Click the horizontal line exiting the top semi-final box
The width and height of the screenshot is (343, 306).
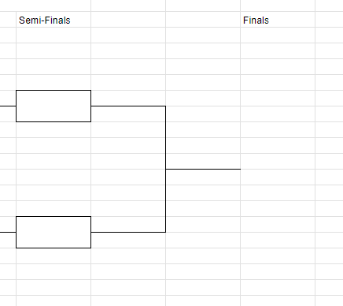point(128,106)
